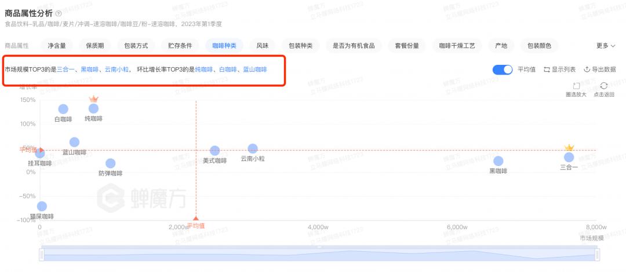Select the 净含量 attribute tab
The height and width of the screenshot is (272, 626).
pyautogui.click(x=56, y=46)
